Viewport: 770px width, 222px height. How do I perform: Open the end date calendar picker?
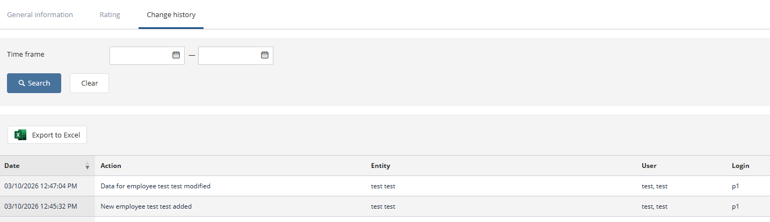tap(265, 55)
